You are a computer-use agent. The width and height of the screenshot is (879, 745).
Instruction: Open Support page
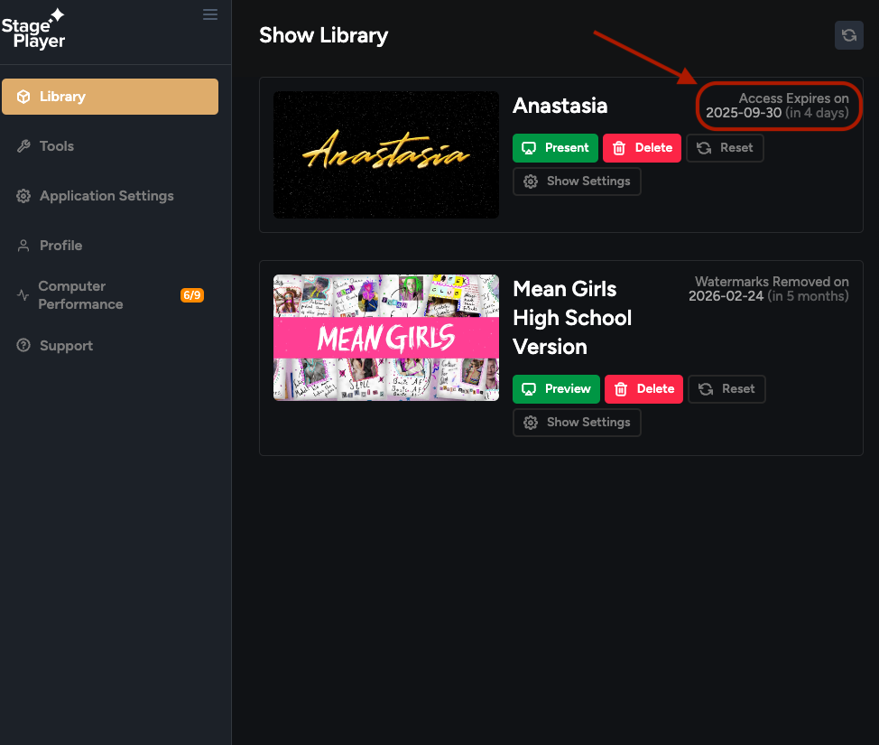pos(110,346)
